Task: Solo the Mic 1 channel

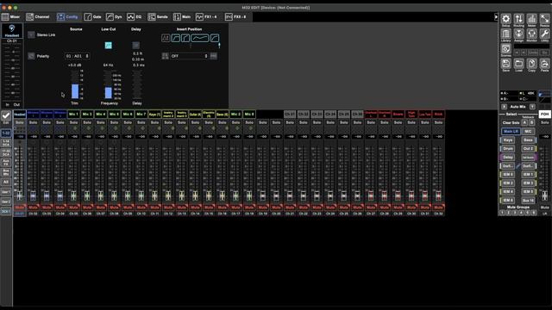Action: (x=73, y=122)
